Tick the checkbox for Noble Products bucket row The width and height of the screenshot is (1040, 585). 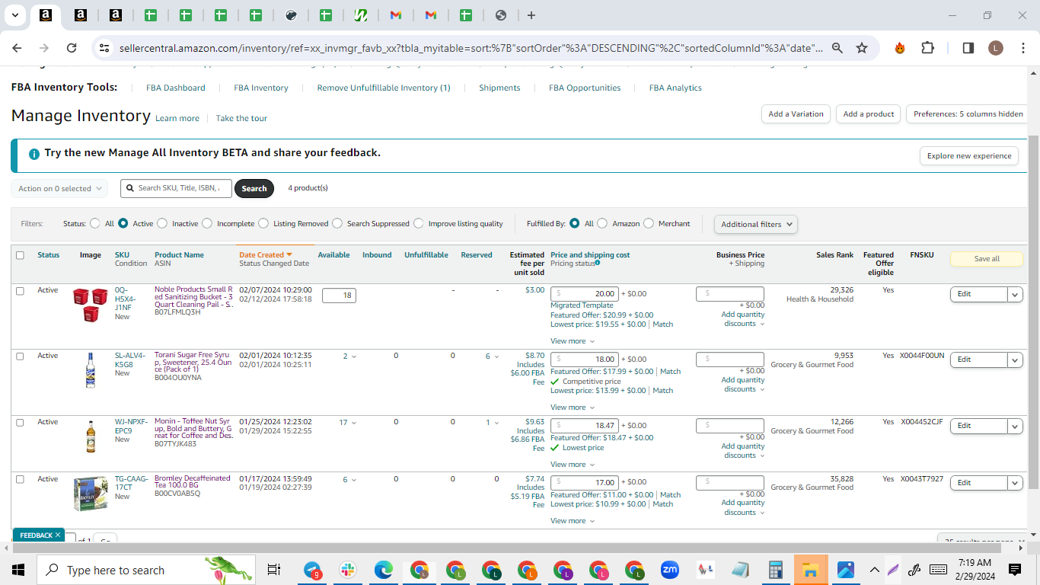(x=20, y=291)
